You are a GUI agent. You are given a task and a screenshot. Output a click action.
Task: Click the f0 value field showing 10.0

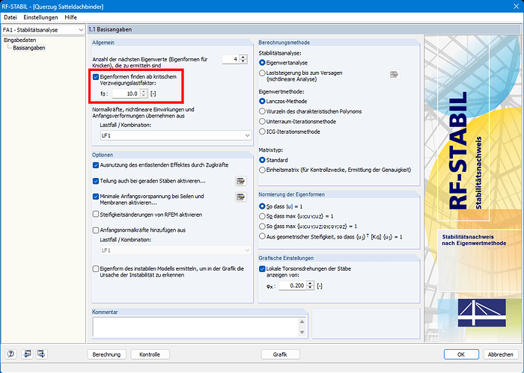pos(127,93)
